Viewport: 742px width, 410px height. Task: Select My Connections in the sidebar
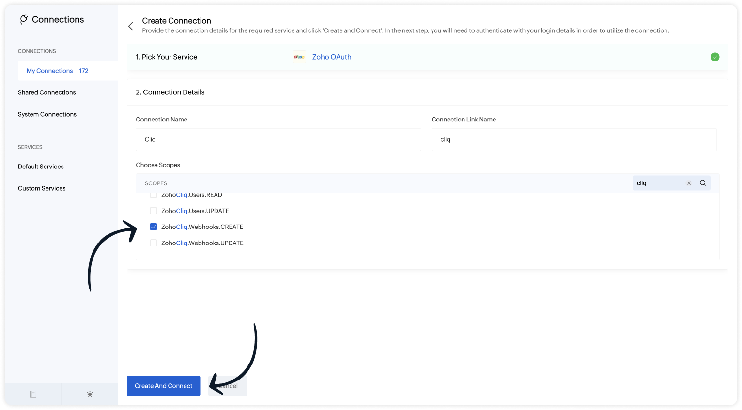coord(50,71)
